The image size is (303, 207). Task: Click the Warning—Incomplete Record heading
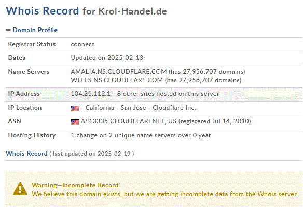pos(75,185)
